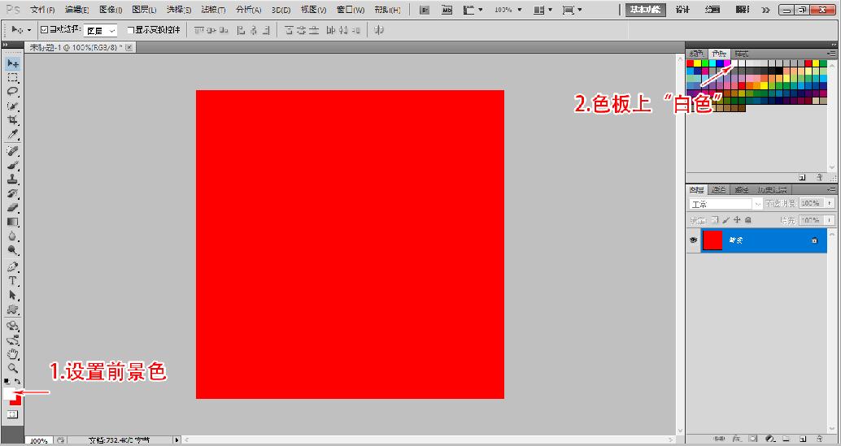The width and height of the screenshot is (841, 446).
Task: Select the Essentials workspace button
Action: tap(645, 10)
